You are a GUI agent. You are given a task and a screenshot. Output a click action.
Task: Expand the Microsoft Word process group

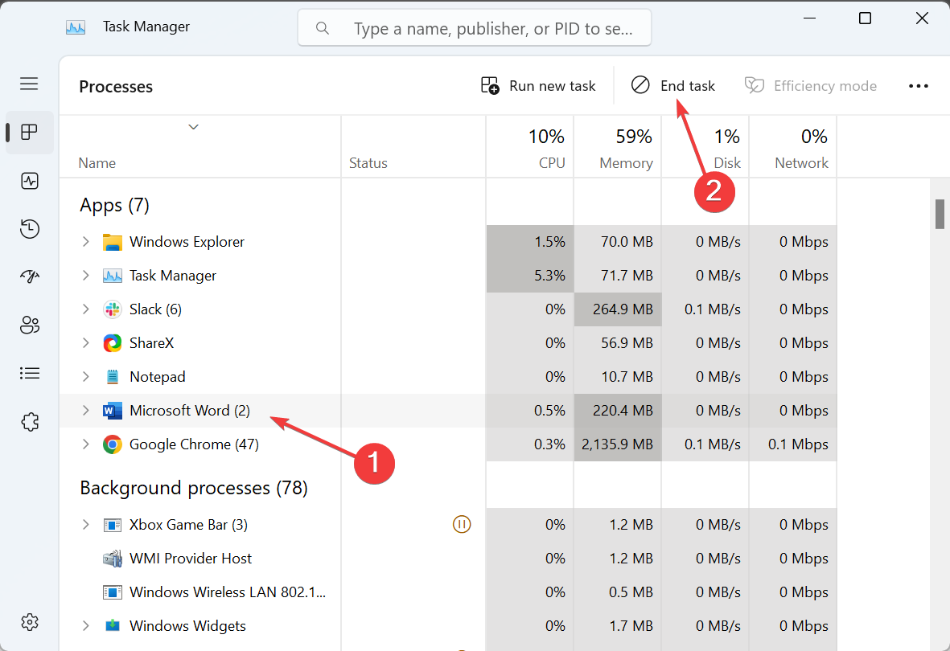86,411
